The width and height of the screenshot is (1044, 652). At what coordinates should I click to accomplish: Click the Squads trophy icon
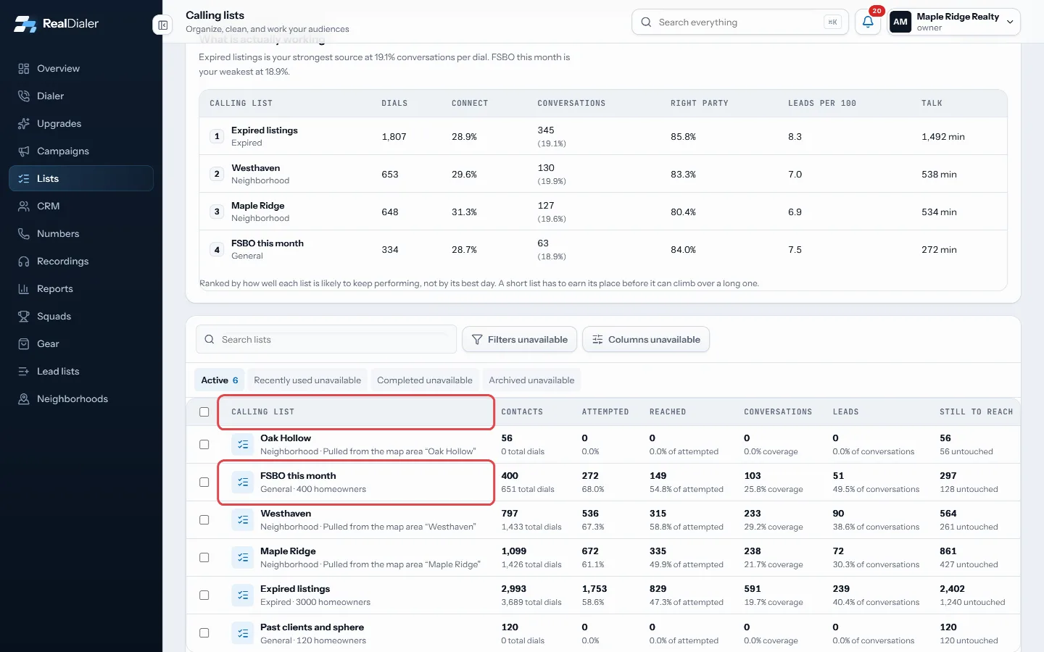pos(24,317)
